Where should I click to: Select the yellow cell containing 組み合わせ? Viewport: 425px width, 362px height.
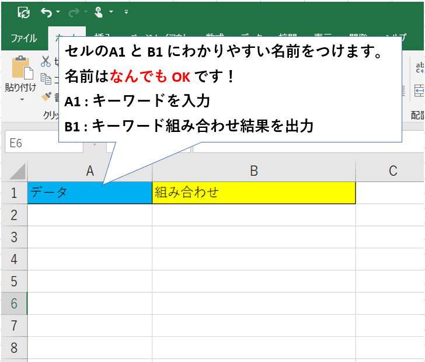click(253, 193)
